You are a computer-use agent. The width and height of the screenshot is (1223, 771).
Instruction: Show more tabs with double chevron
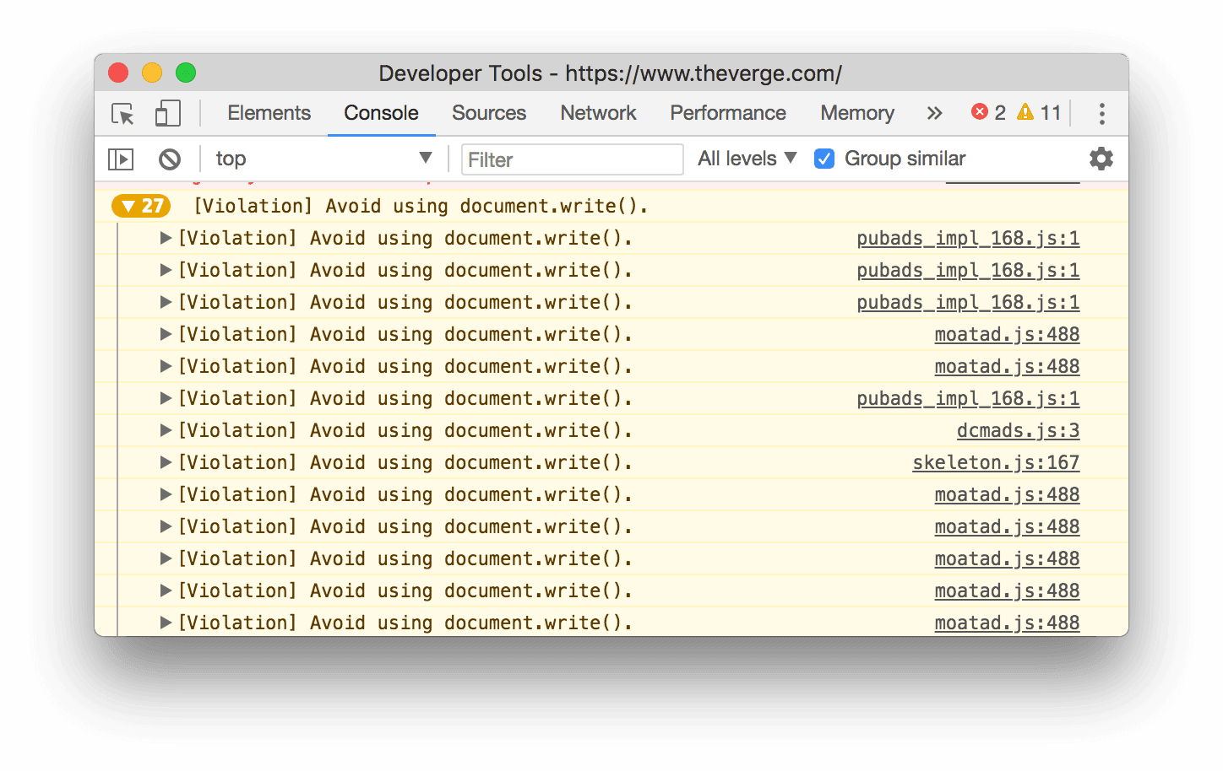pyautogui.click(x=934, y=114)
